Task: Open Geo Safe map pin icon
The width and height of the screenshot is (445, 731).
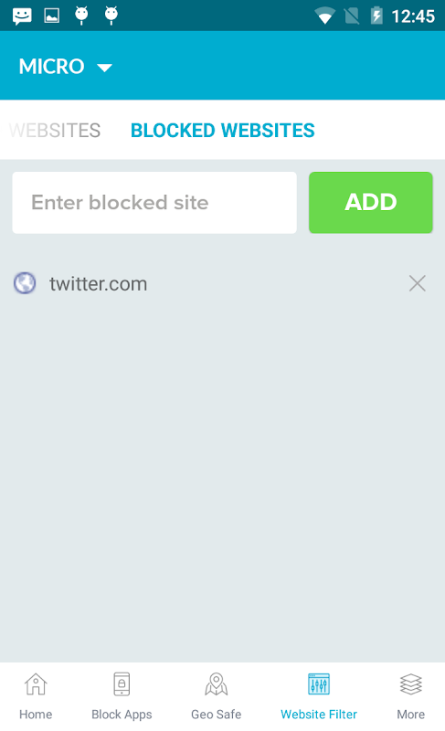Action: (217, 683)
